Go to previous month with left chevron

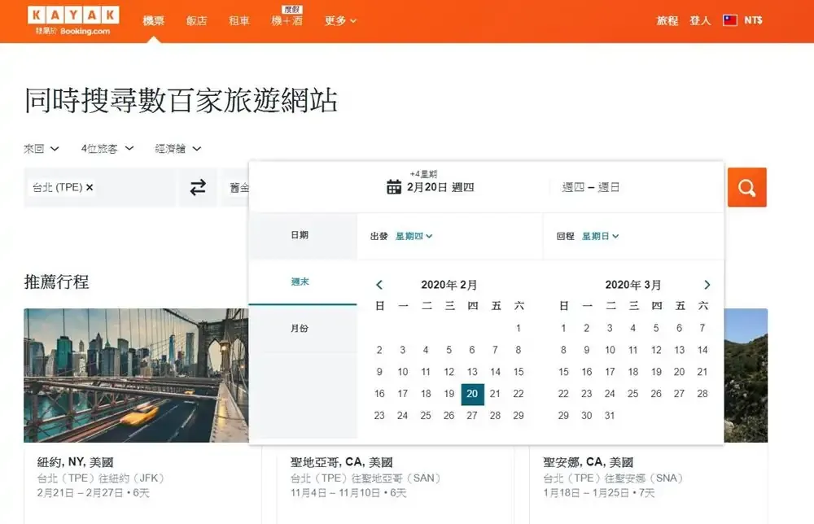coord(379,285)
